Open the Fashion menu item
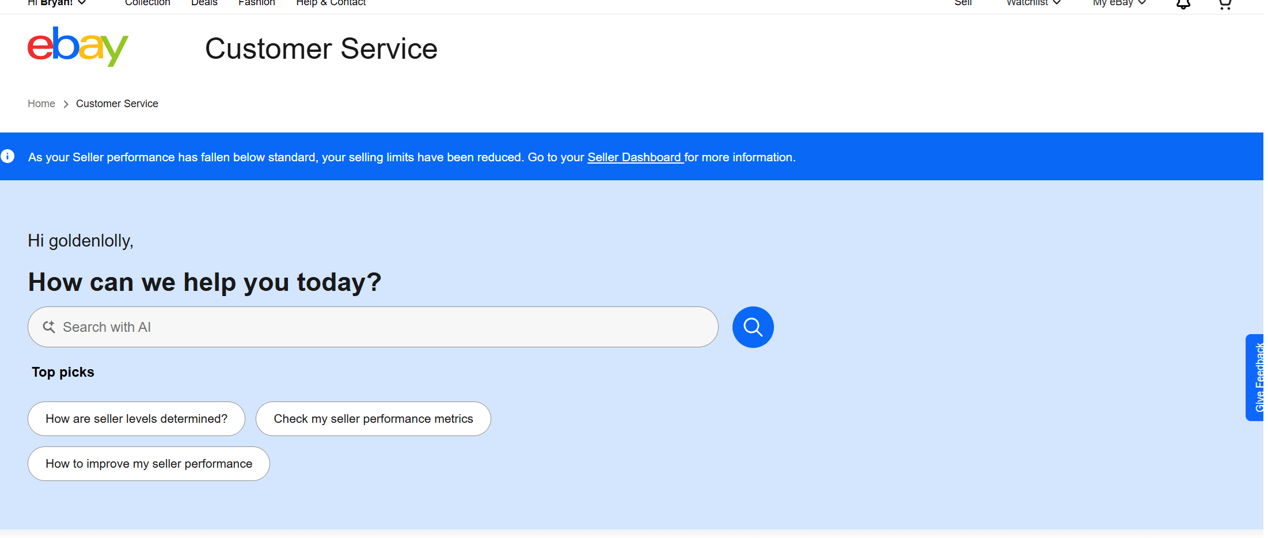 pyautogui.click(x=257, y=2)
